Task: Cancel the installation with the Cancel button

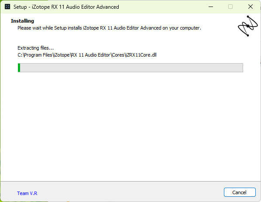Action: [240, 192]
